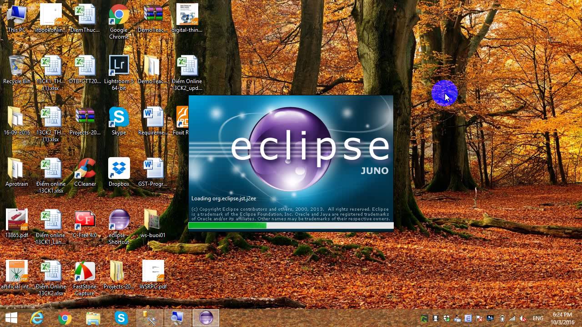
Task: Open File Explorer from the taskbar
Action: tap(93, 318)
